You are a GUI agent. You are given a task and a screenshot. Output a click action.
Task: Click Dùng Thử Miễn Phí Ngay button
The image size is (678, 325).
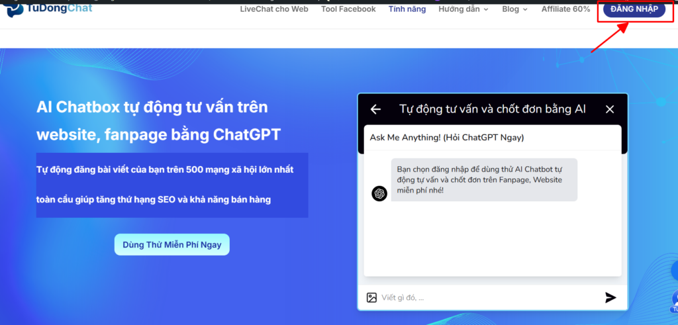tap(172, 245)
